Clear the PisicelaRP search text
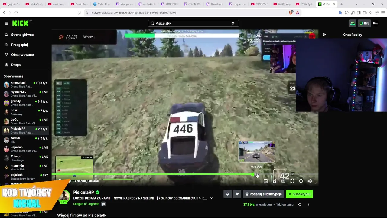The width and height of the screenshot is (387, 218). pos(233,23)
